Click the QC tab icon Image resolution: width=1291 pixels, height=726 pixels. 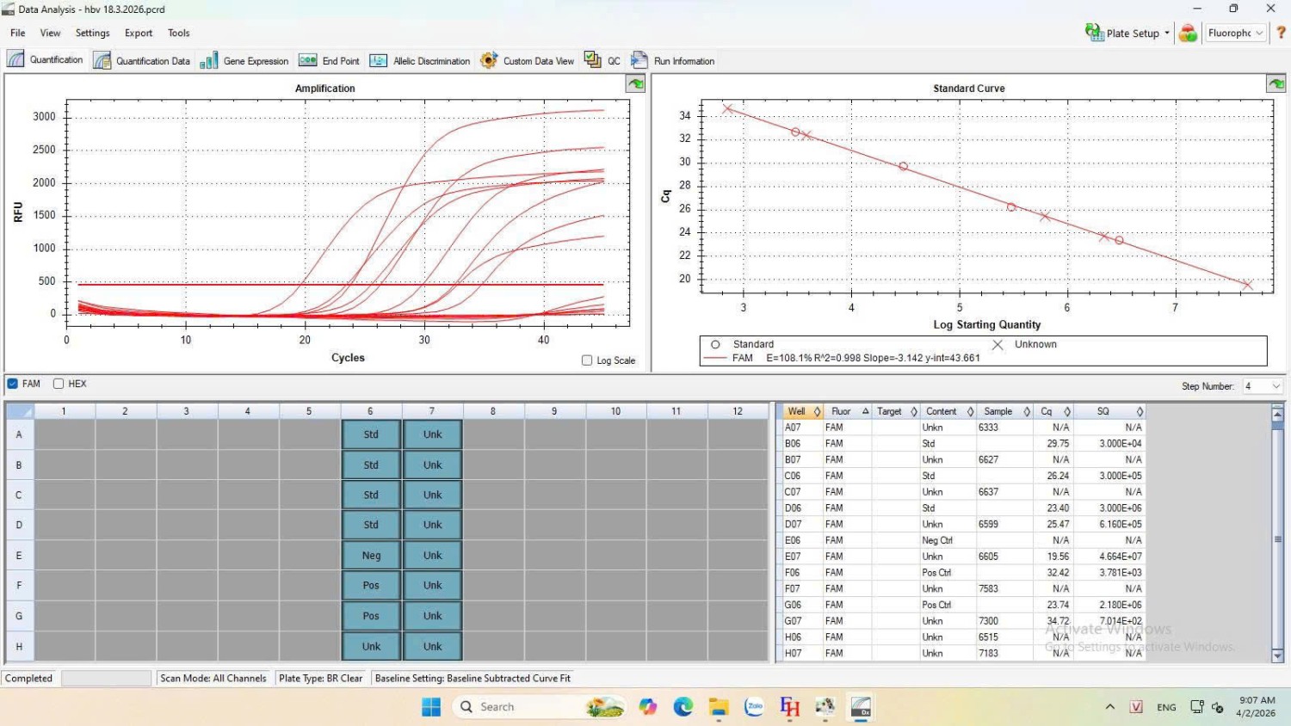tap(592, 59)
